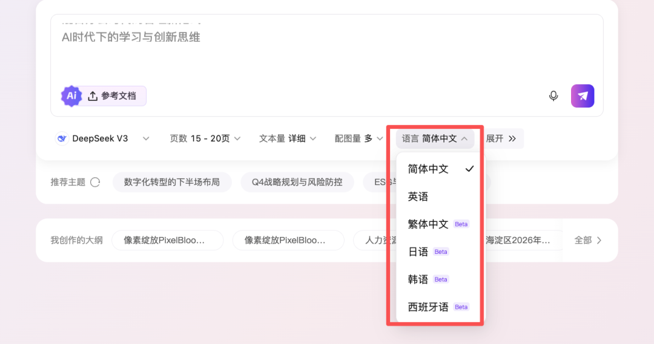The width and height of the screenshot is (654, 344).
Task: Choose 英语 from the language menu
Action: [x=418, y=196]
